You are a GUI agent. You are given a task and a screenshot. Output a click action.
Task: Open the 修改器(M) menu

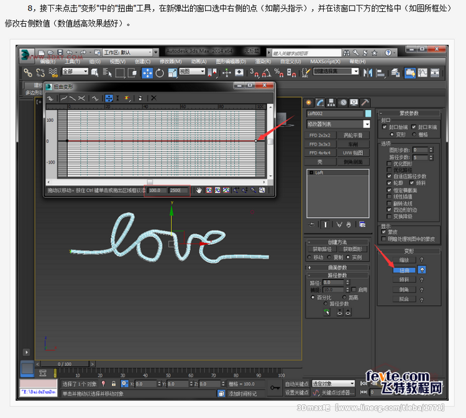coord(171,61)
